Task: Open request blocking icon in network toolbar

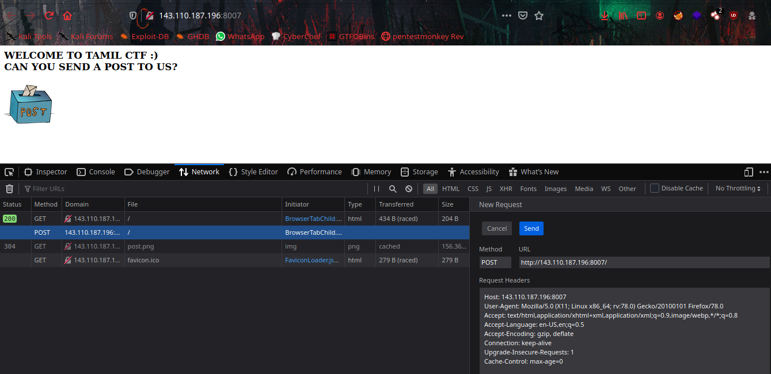Action: tap(409, 189)
